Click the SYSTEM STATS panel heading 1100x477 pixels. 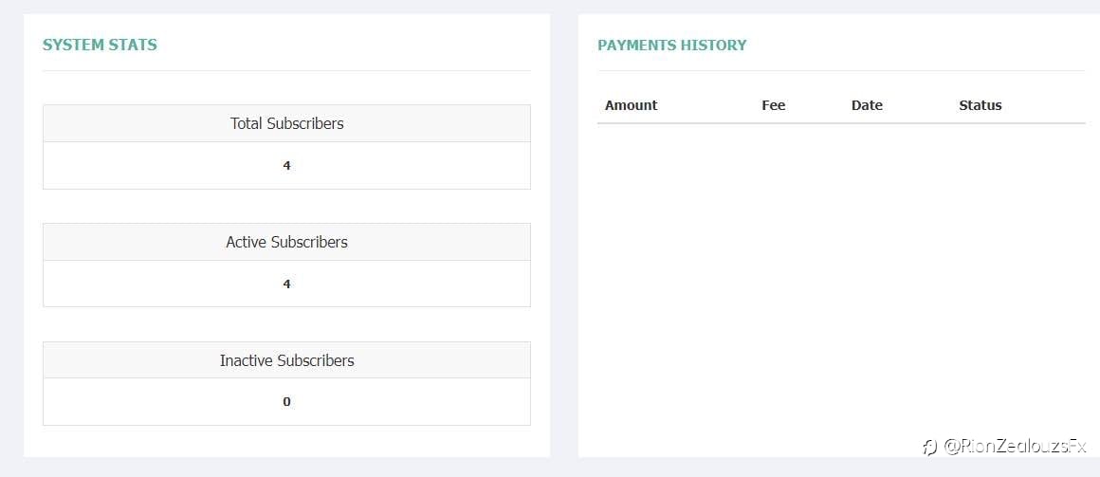100,45
